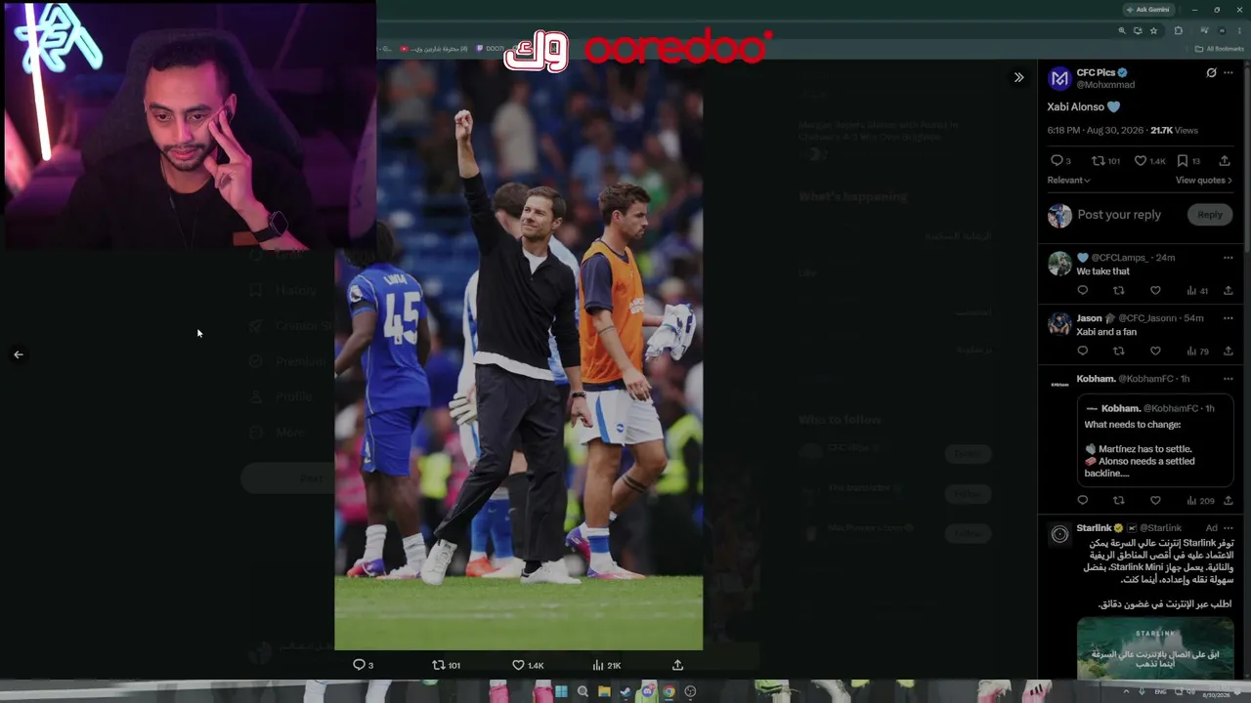Image resolution: width=1251 pixels, height=703 pixels.
Task: Open the Relevant sort dropdown
Action: [x=1068, y=181]
